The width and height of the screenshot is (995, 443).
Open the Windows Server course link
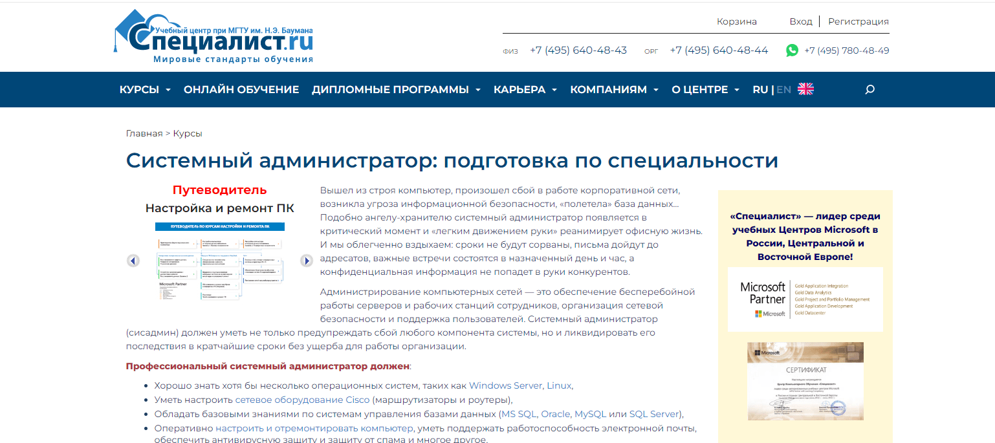coord(505,385)
